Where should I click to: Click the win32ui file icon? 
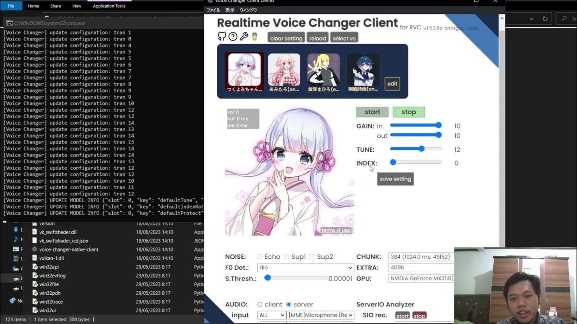35,310
